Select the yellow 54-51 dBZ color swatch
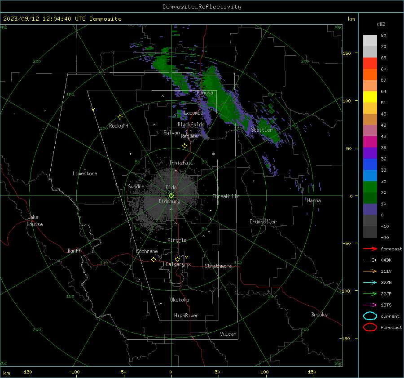Image resolution: width=404 pixels, height=378 pixels. point(370,97)
